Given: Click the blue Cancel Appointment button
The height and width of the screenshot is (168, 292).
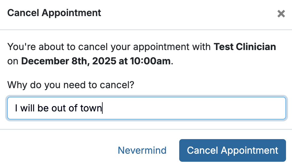Looking at the screenshot, I should tap(232, 150).
